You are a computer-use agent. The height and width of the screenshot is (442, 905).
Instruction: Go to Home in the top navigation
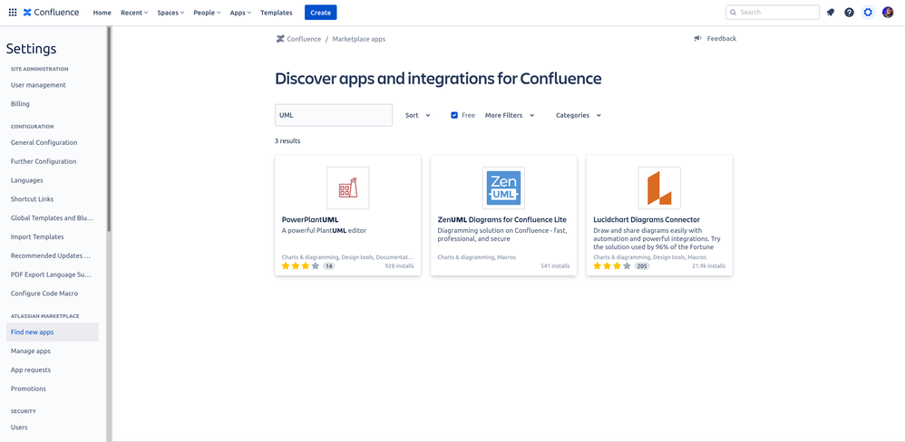point(102,13)
